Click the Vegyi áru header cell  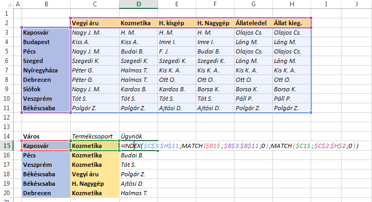[95, 23]
